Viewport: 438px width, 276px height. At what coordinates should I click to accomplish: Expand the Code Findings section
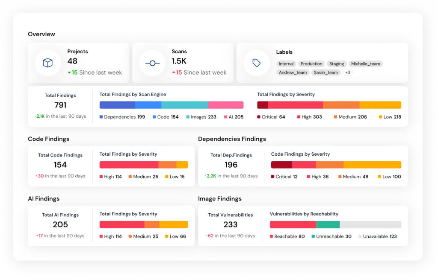click(48, 139)
